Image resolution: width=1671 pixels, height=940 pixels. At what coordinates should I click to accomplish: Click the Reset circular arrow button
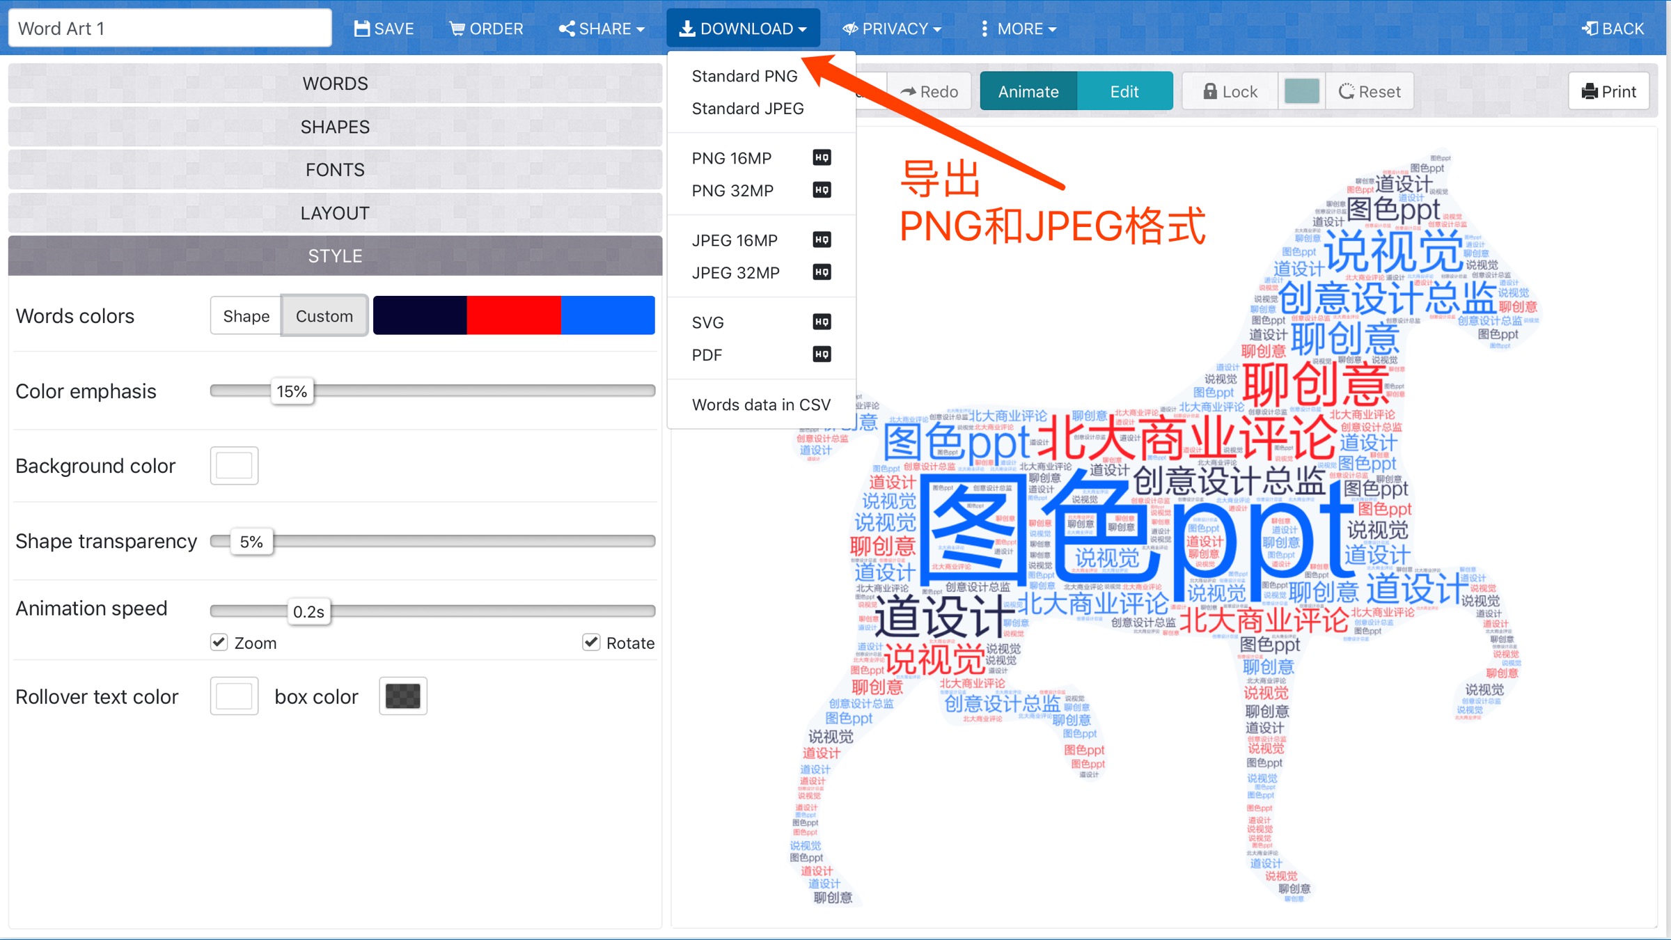[x=1370, y=91]
